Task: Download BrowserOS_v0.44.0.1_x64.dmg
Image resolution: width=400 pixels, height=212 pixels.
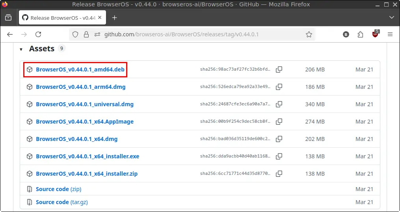Action: [77, 139]
